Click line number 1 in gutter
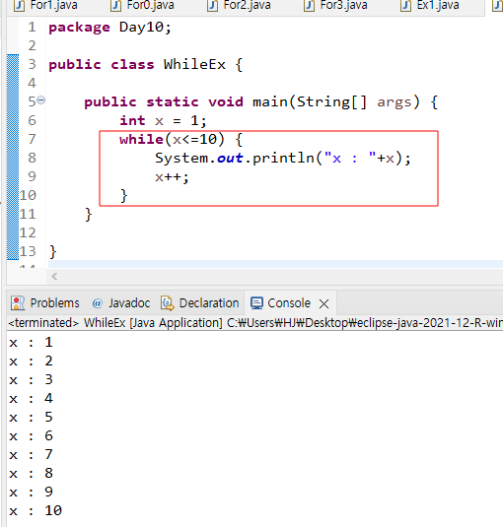Image resolution: width=503 pixels, height=527 pixels. pos(32,27)
